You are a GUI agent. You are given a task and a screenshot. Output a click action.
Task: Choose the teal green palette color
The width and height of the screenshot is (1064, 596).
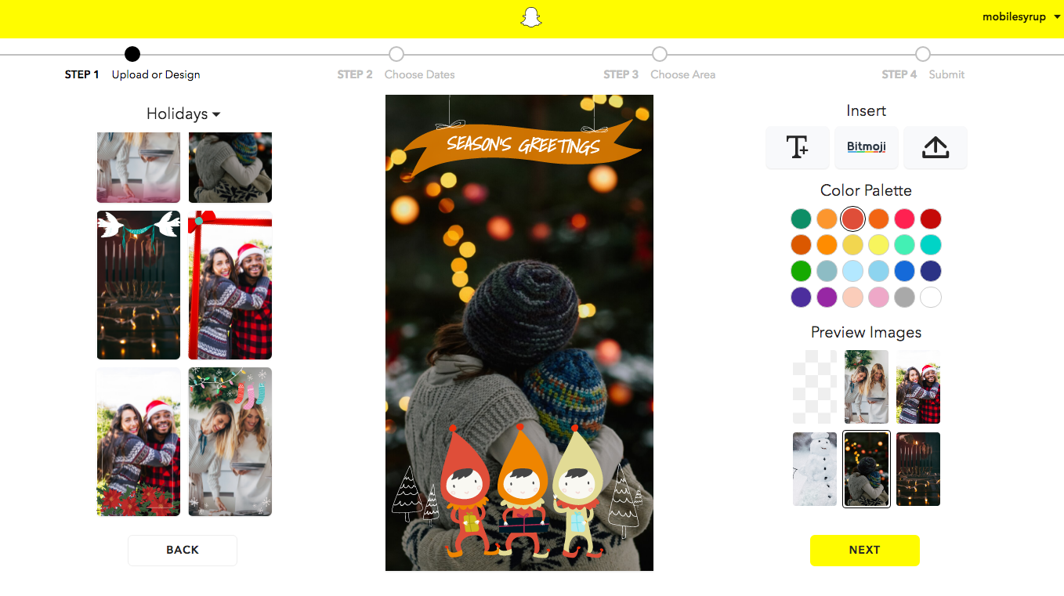[801, 219]
